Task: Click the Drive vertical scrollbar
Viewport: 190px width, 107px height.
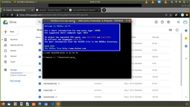Action: click(181, 59)
